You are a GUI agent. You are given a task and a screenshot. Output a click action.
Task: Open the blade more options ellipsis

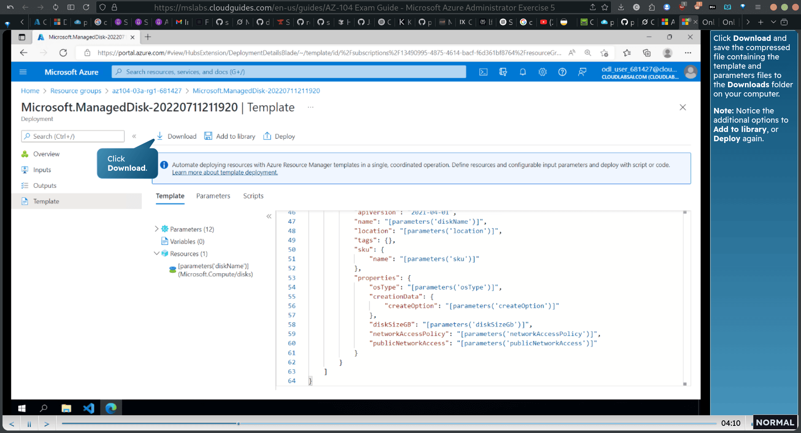tap(311, 107)
